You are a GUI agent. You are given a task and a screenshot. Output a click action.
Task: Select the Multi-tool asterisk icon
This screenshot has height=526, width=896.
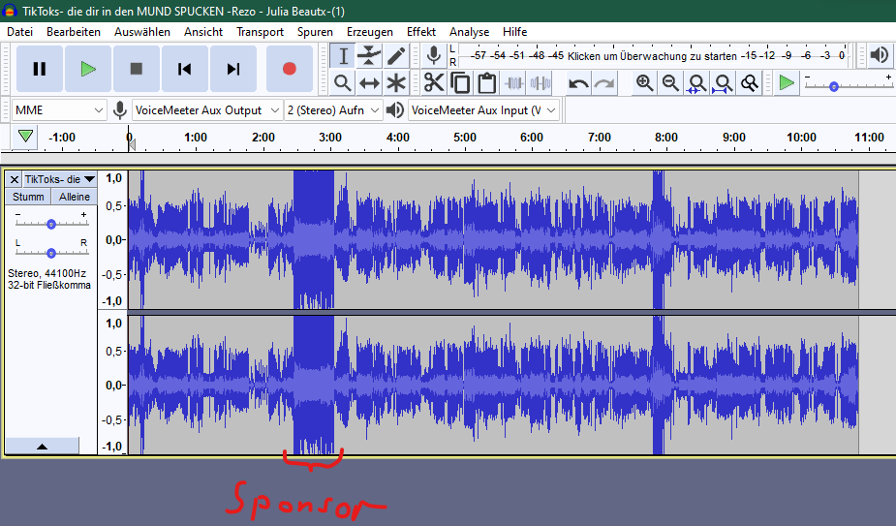396,83
